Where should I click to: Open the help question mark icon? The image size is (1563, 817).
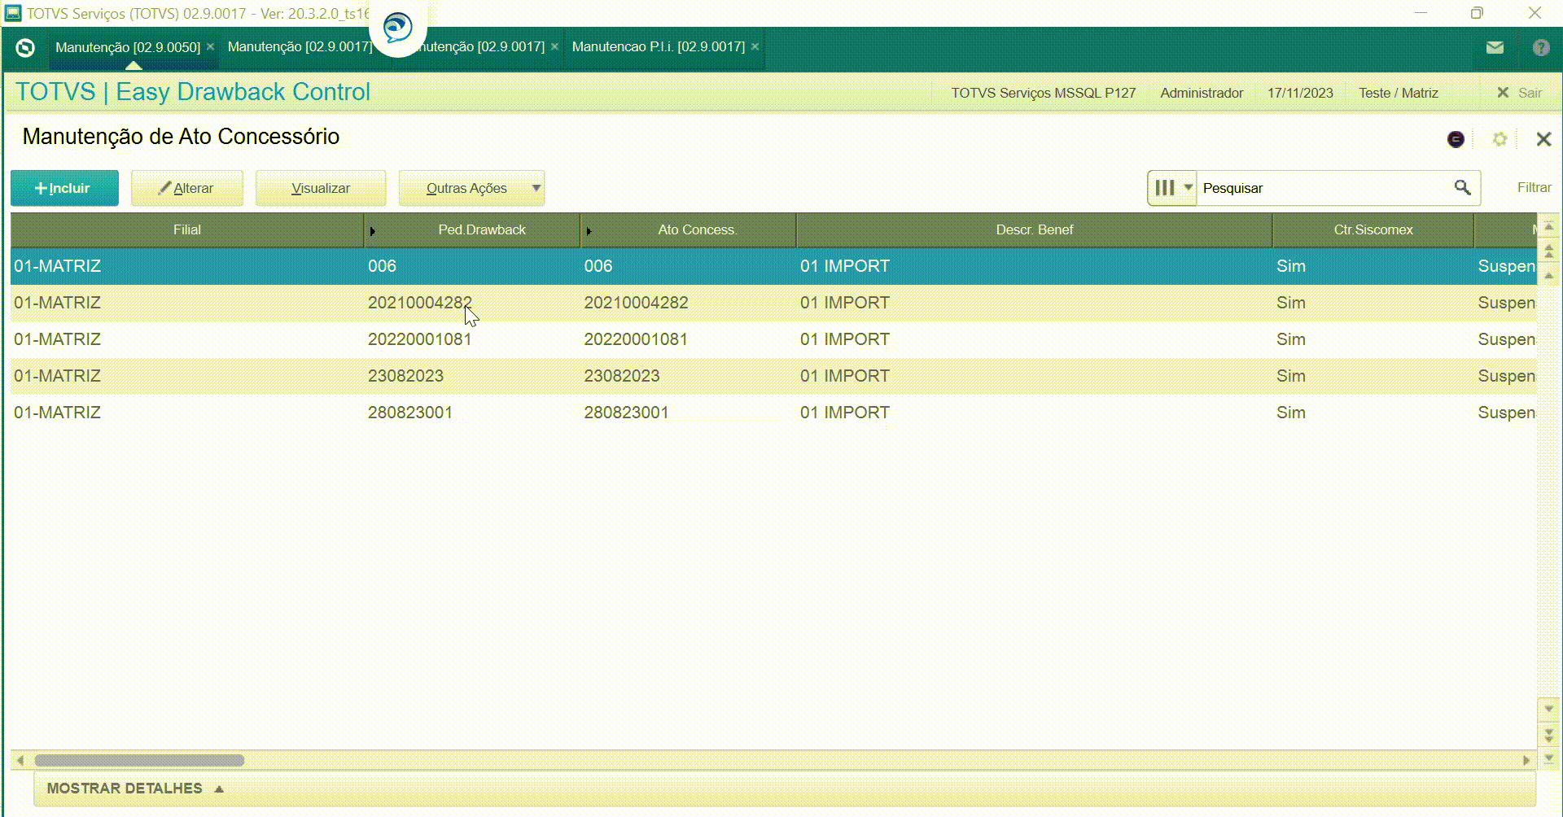[1540, 48]
